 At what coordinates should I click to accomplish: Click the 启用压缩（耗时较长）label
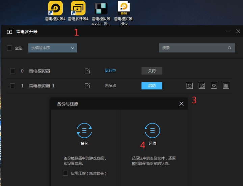pyautogui.click(x=88, y=173)
